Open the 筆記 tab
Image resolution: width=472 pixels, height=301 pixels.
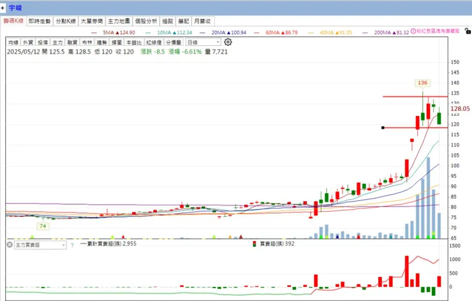[x=184, y=21]
